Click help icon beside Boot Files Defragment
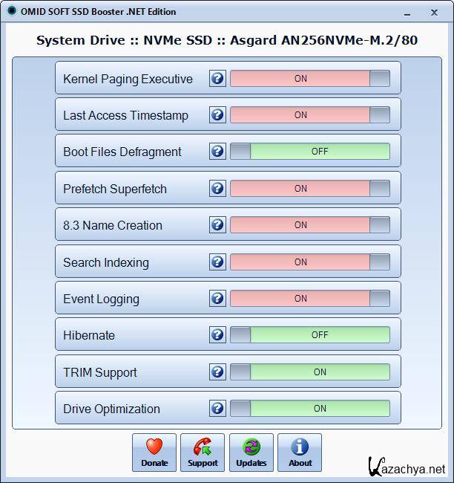The width and height of the screenshot is (454, 483). pos(217,152)
